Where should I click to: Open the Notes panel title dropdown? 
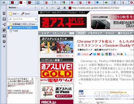coord(13,8)
